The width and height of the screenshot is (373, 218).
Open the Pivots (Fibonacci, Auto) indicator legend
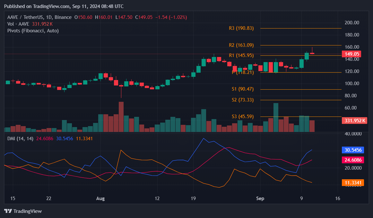coord(33,30)
